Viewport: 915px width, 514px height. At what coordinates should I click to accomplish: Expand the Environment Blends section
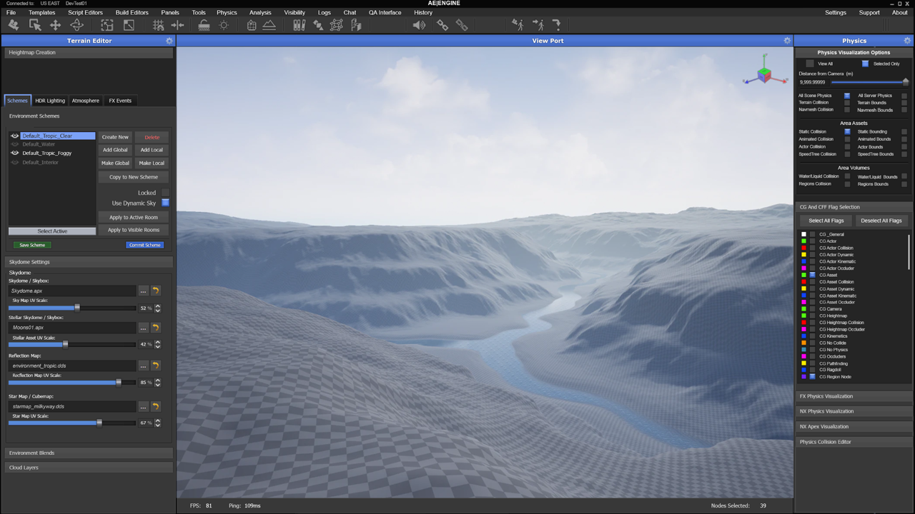pos(89,453)
